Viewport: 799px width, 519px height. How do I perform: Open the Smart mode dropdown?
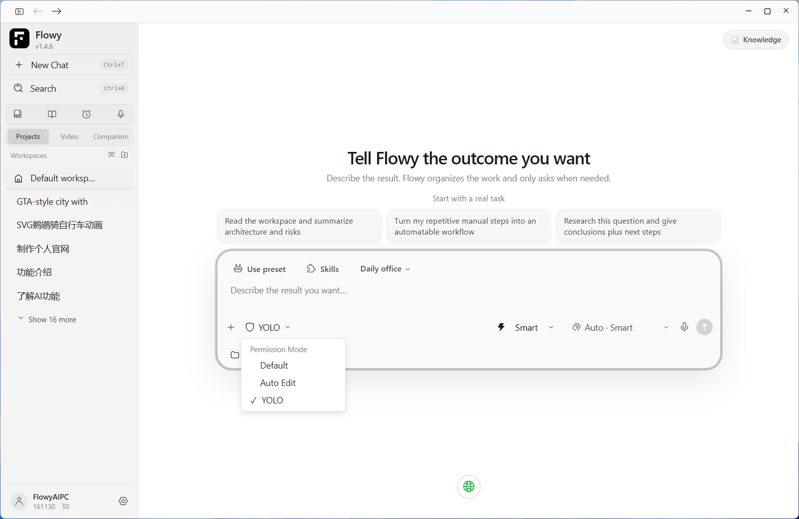(x=526, y=327)
